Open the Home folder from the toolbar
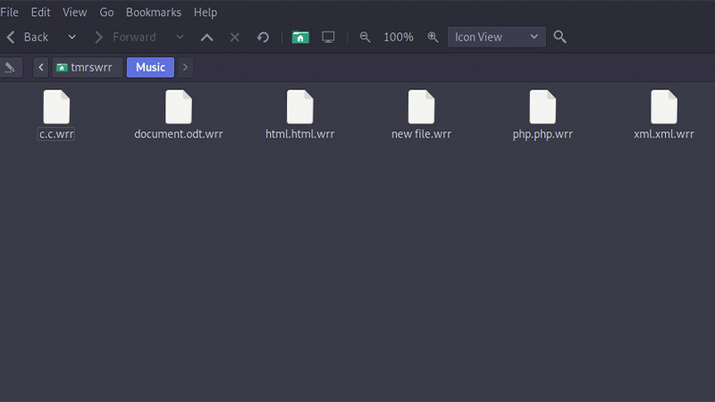715x402 pixels. pos(300,38)
